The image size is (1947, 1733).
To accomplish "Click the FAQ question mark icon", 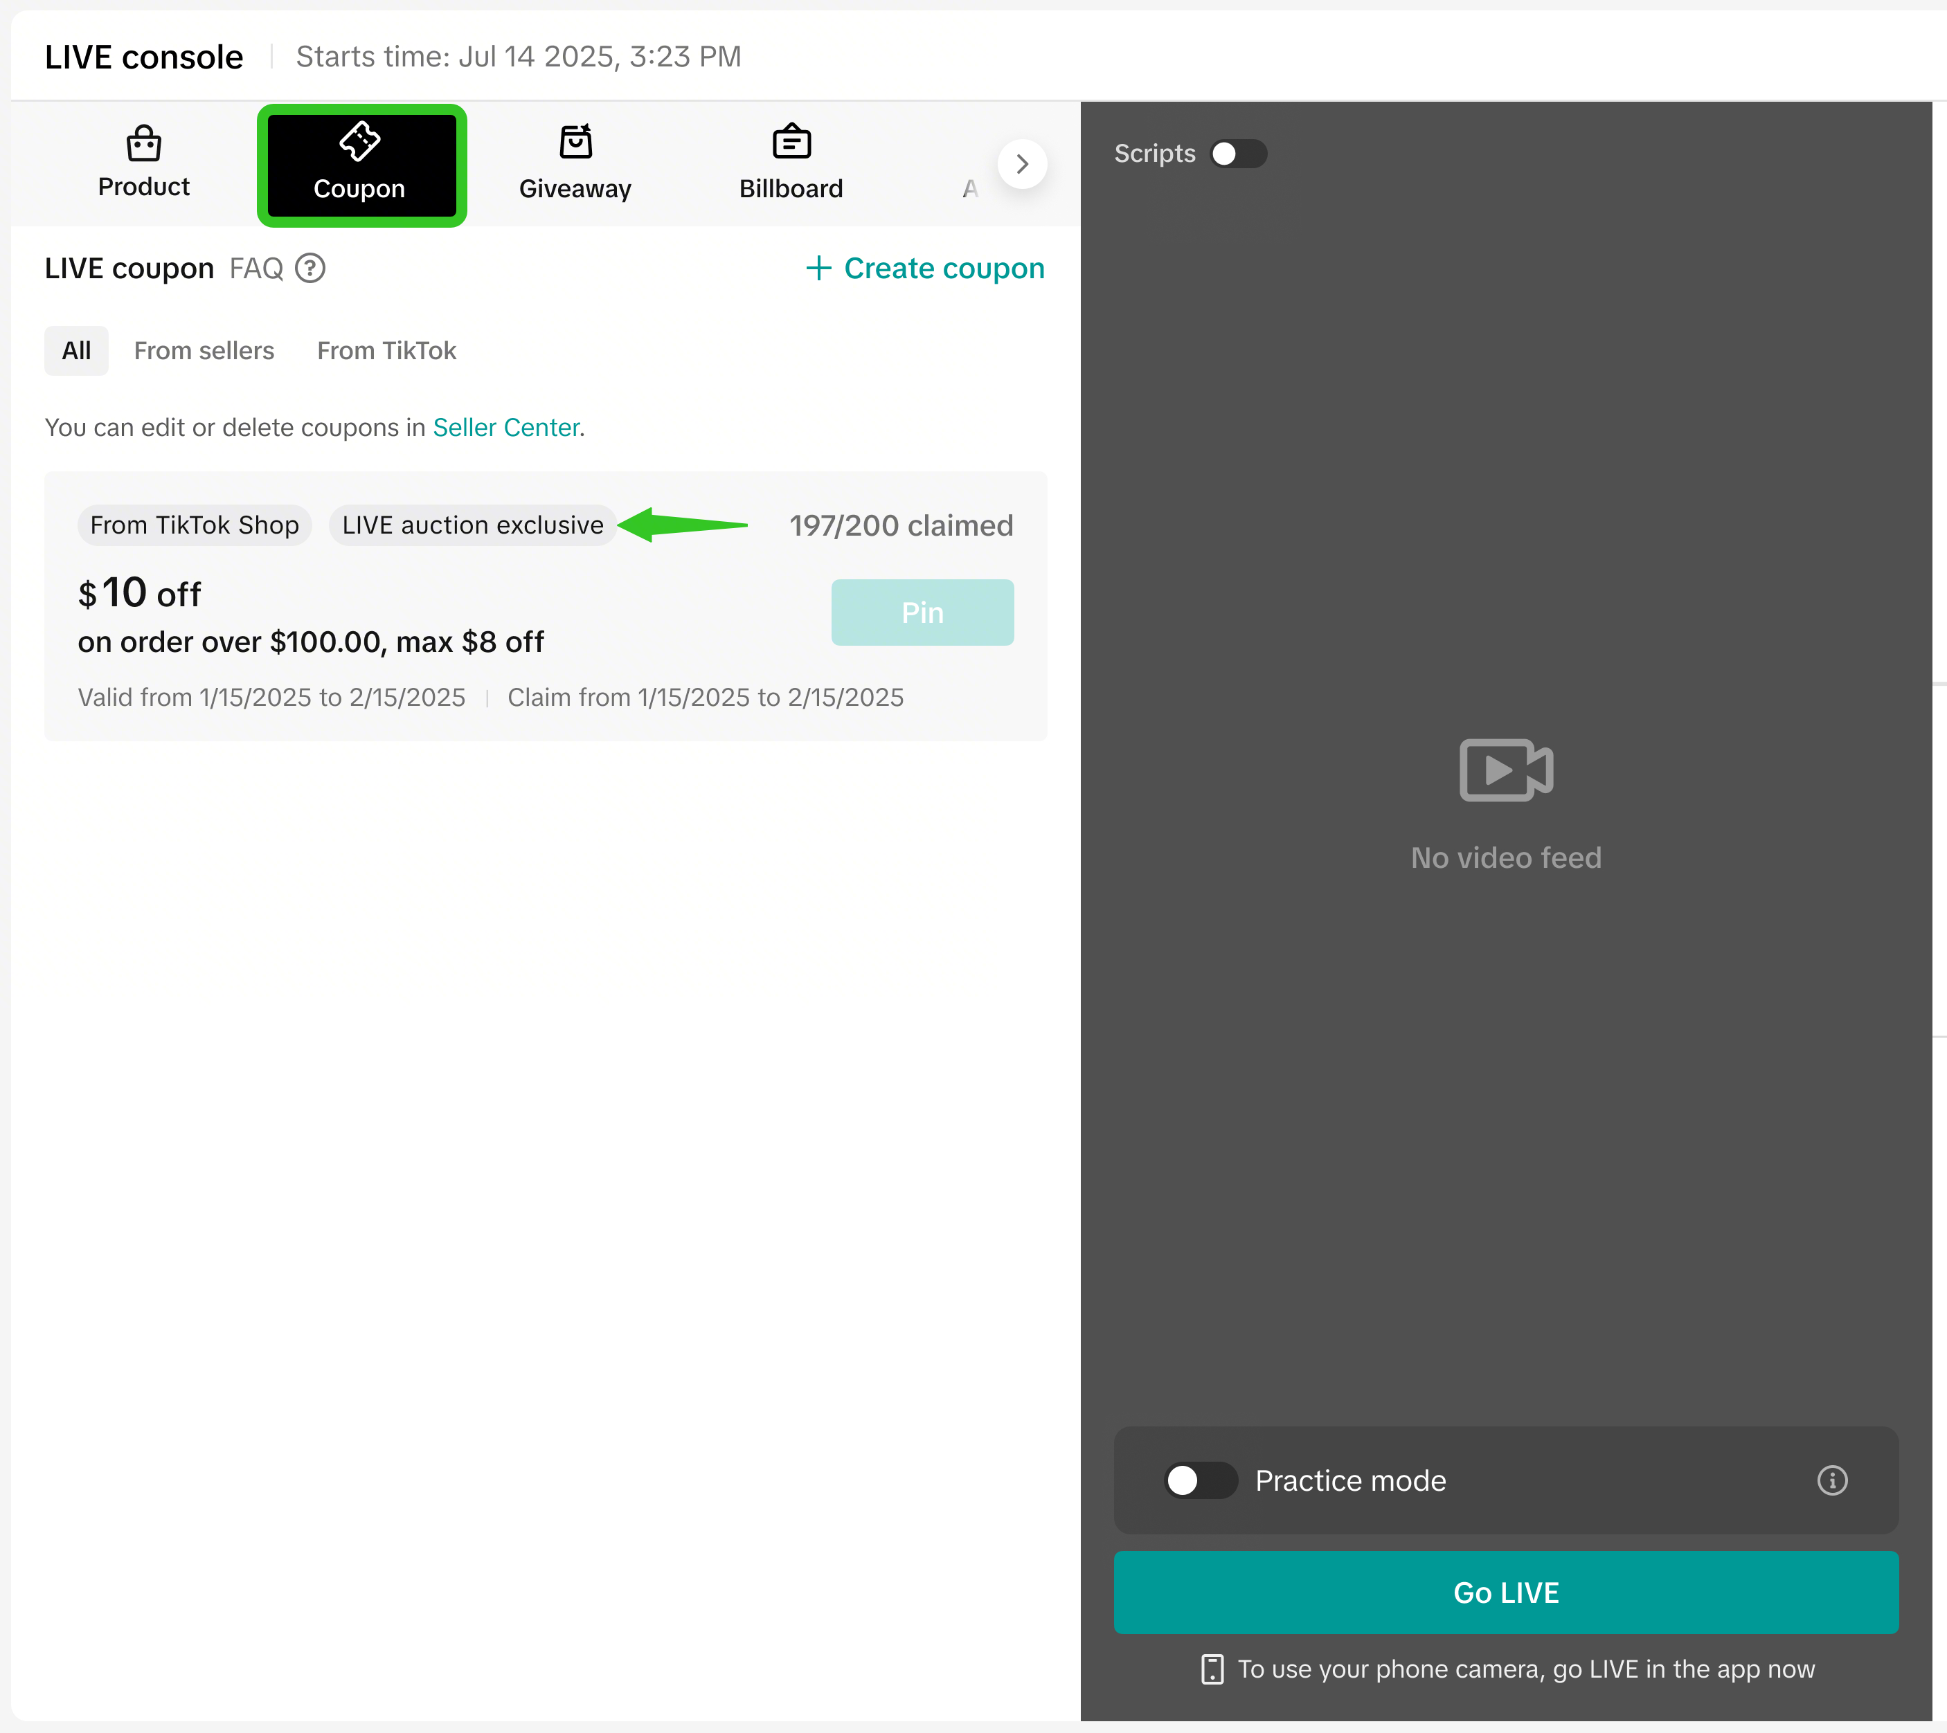I will point(309,269).
